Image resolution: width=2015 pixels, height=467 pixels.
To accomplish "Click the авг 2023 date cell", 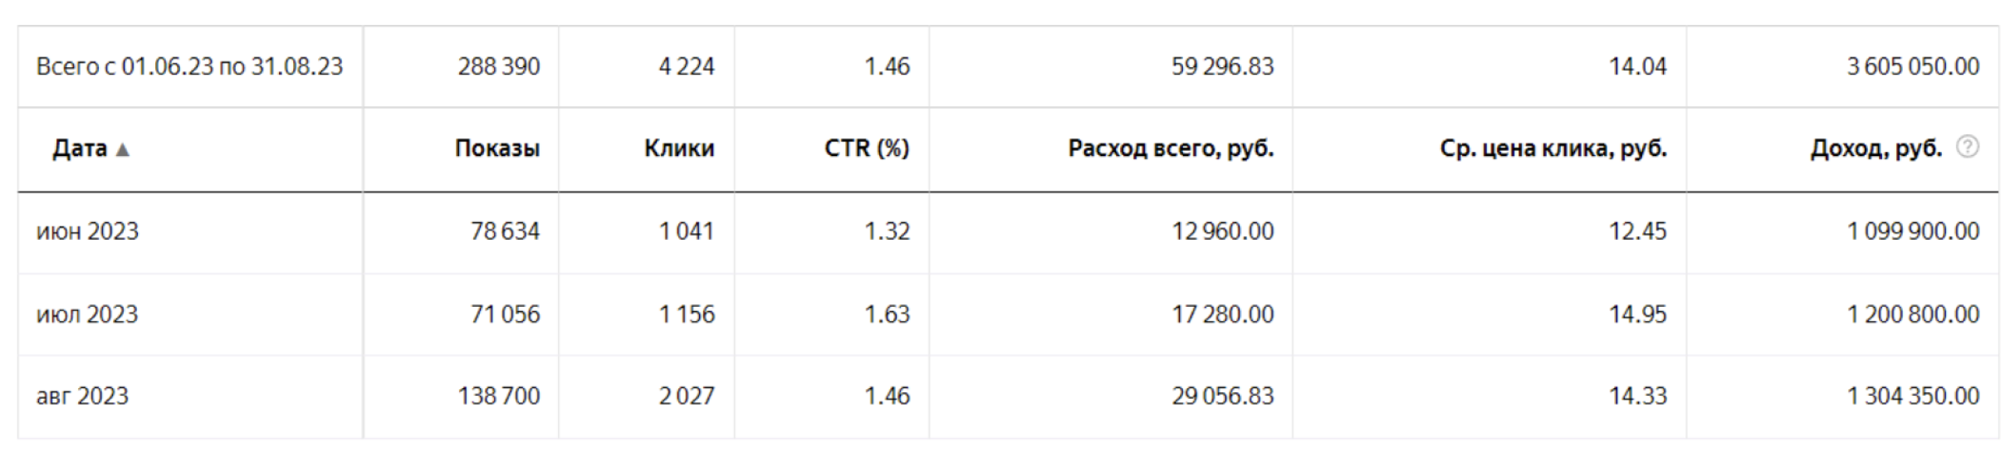I will pyautogui.click(x=82, y=396).
